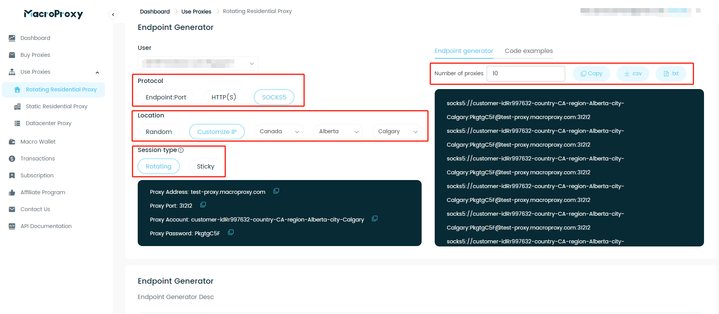The width and height of the screenshot is (719, 314).
Task: Select Endpoint:Port protocol option
Action: point(166,97)
